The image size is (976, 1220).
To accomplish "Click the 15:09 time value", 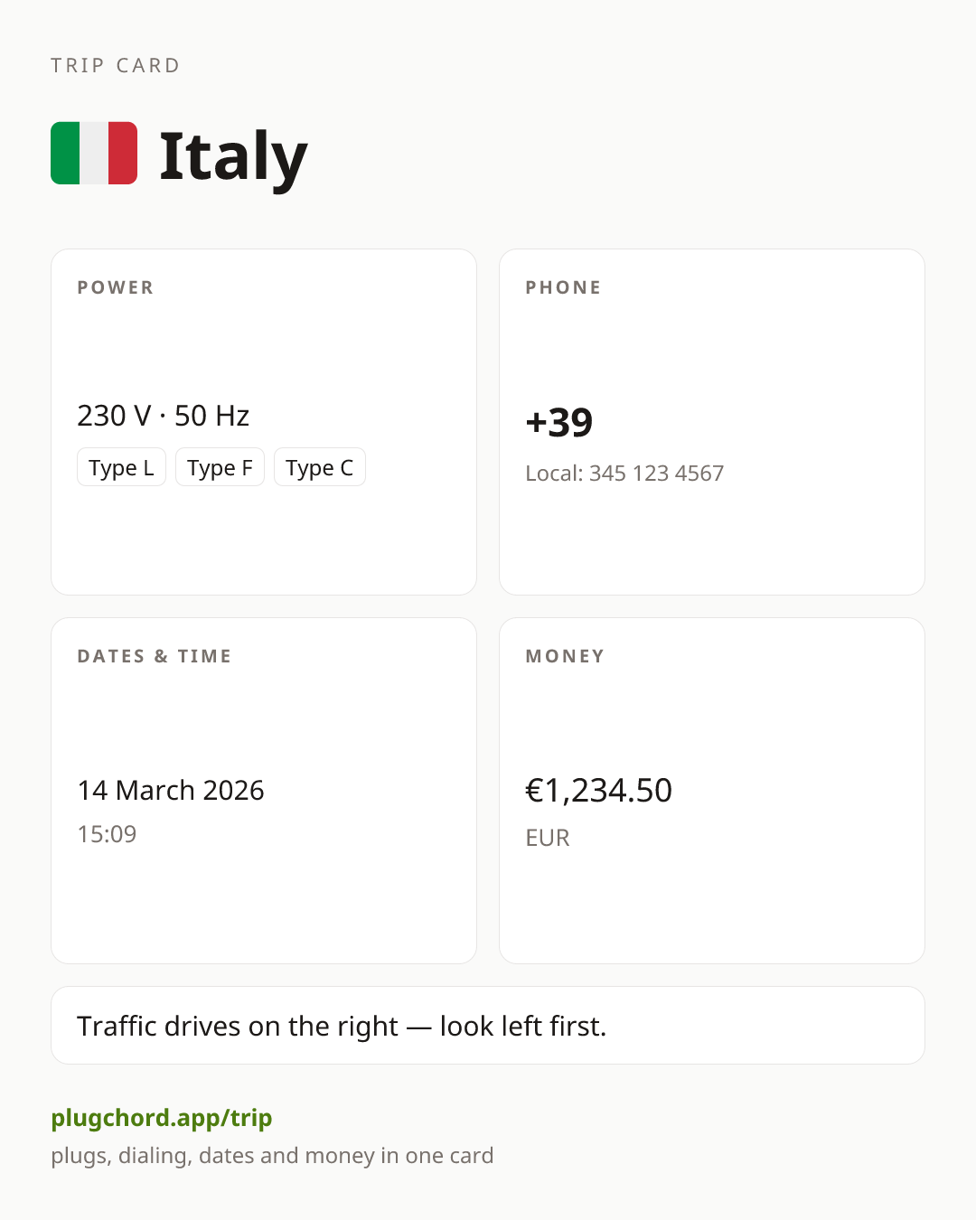I will point(107,834).
